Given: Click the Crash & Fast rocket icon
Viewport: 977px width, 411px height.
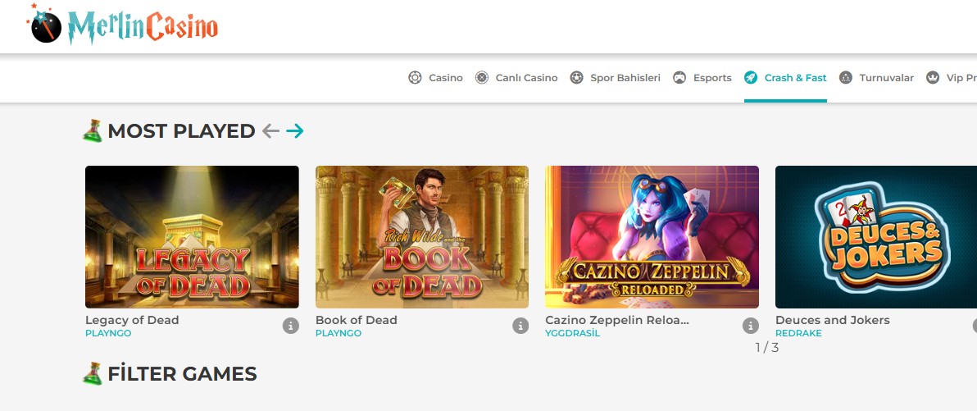Looking at the screenshot, I should [x=751, y=78].
